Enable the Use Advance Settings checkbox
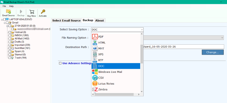The height and width of the screenshot is (103, 227). point(60,63)
